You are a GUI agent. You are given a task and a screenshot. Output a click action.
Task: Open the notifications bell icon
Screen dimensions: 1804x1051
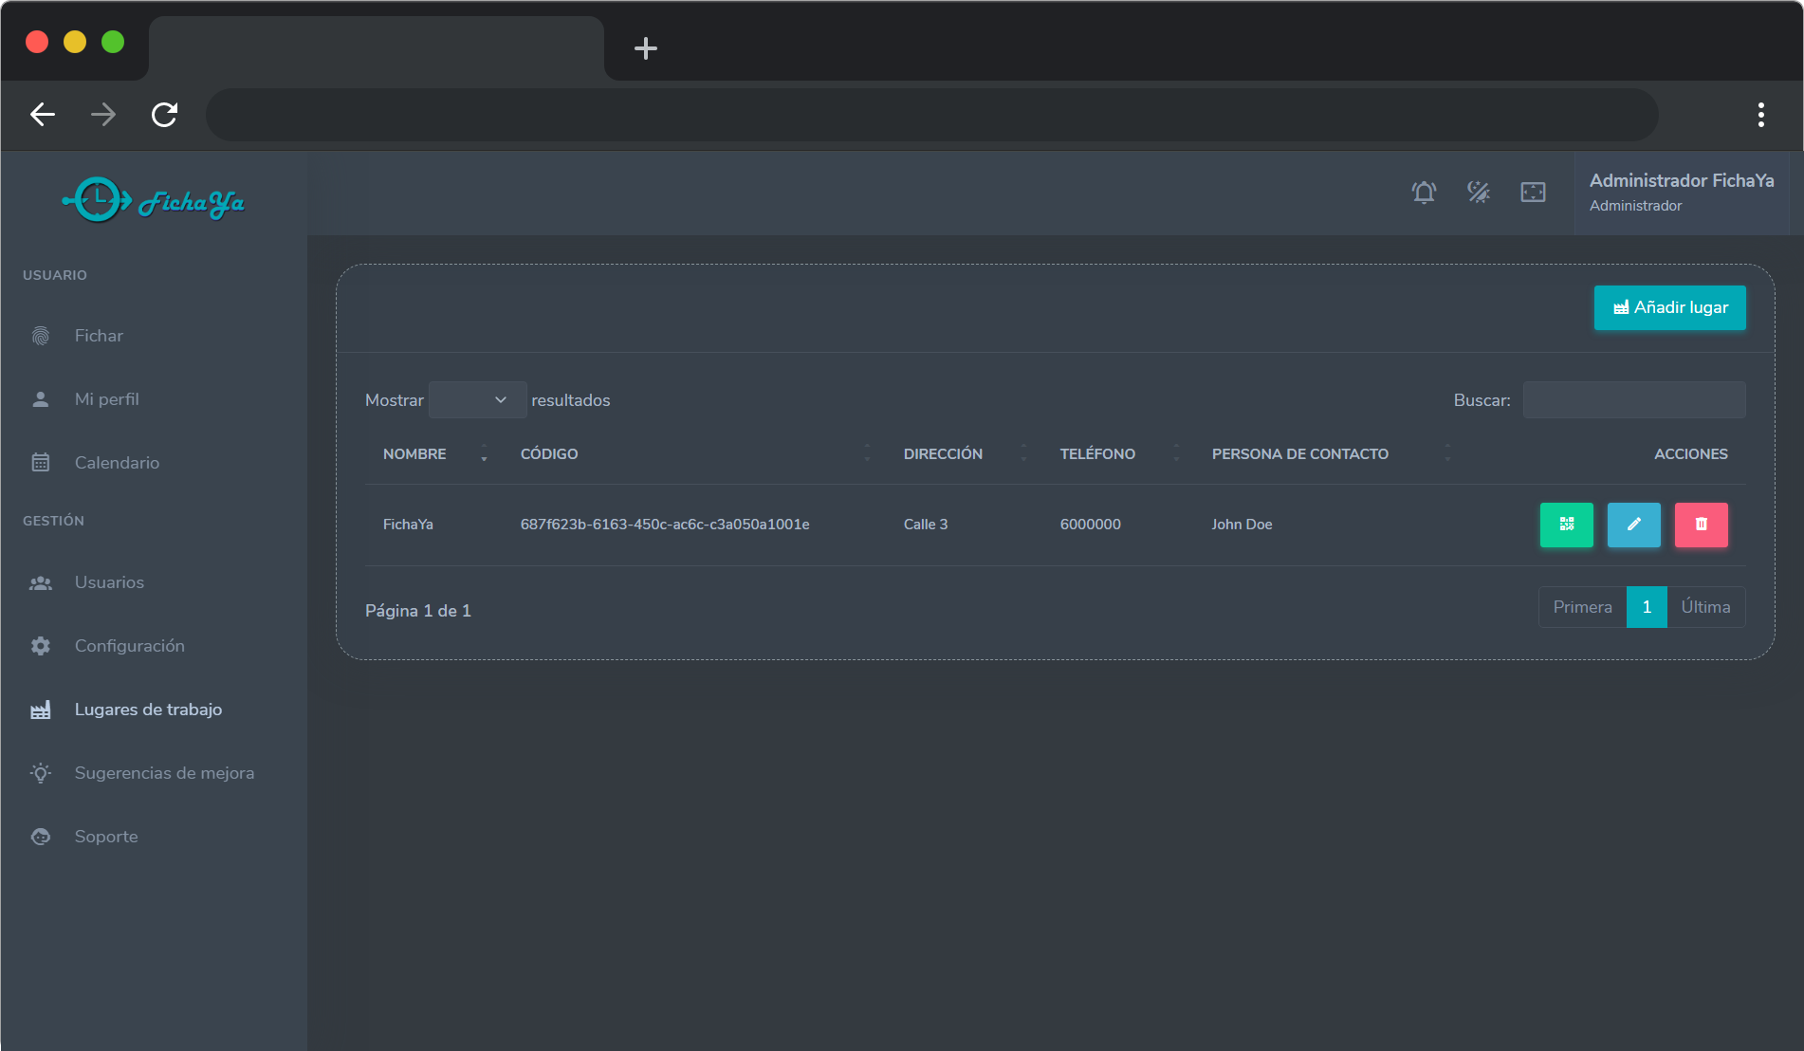point(1424,193)
